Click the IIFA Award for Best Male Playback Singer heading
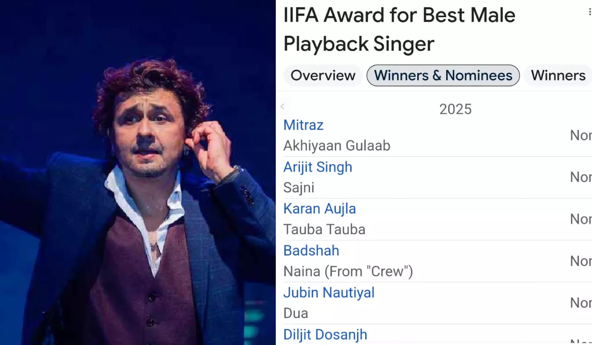The height and width of the screenshot is (345, 592). tap(399, 30)
